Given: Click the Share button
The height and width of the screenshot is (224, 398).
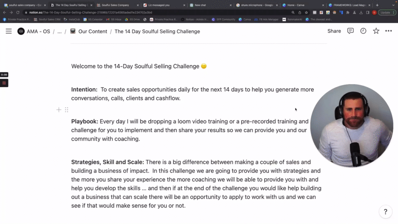Looking at the screenshot, I should point(334,31).
